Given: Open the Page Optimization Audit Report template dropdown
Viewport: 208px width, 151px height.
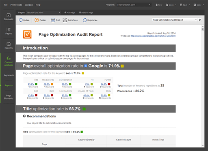Looking at the screenshot, I should (x=175, y=20).
